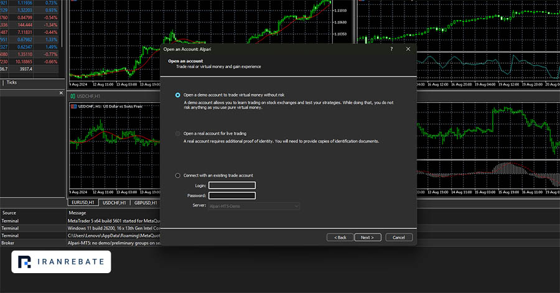Click the Market Watch price 10.18865
Screen dimensions: 560x293
click(x=24, y=61)
